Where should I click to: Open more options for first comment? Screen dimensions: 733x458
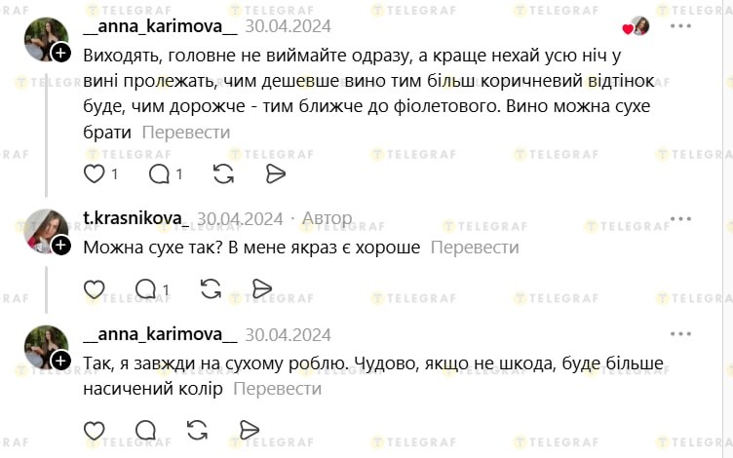click(x=679, y=26)
